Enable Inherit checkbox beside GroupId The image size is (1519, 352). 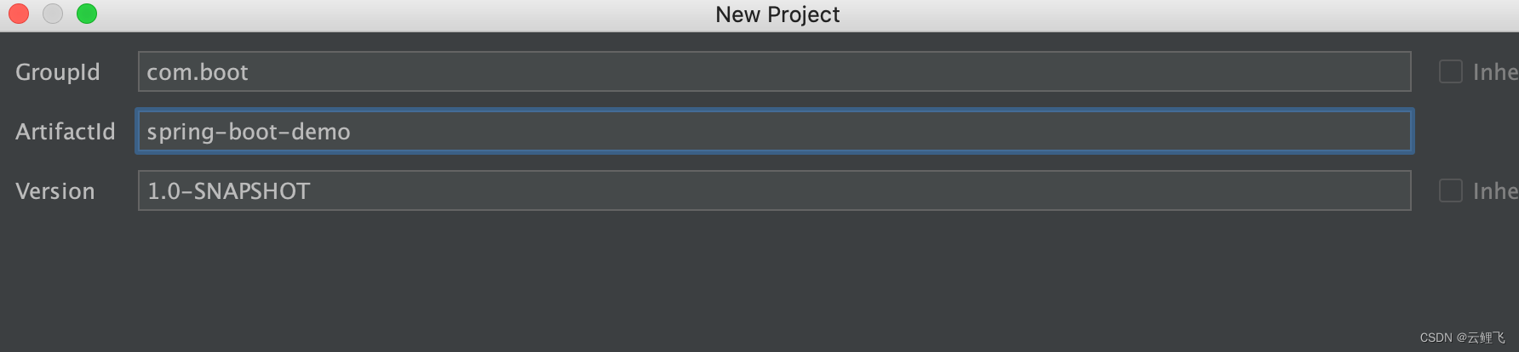1451,71
